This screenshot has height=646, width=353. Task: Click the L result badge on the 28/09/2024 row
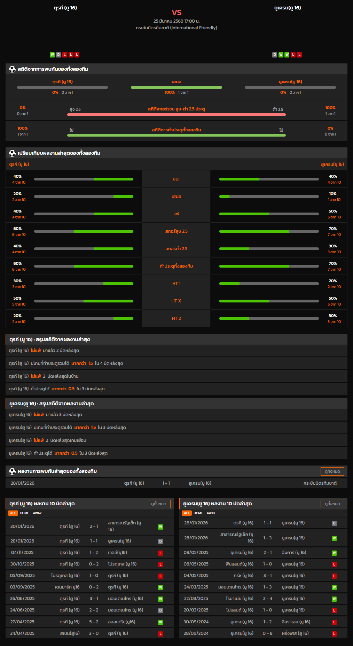coord(334,634)
